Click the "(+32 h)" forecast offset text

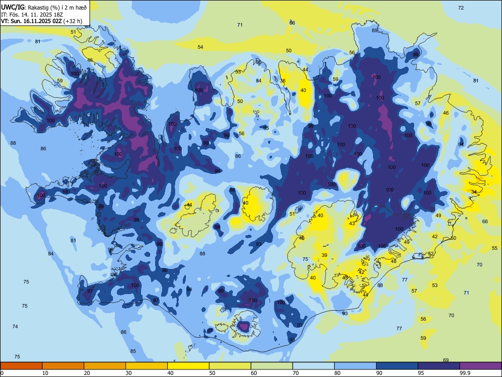[x=73, y=21]
